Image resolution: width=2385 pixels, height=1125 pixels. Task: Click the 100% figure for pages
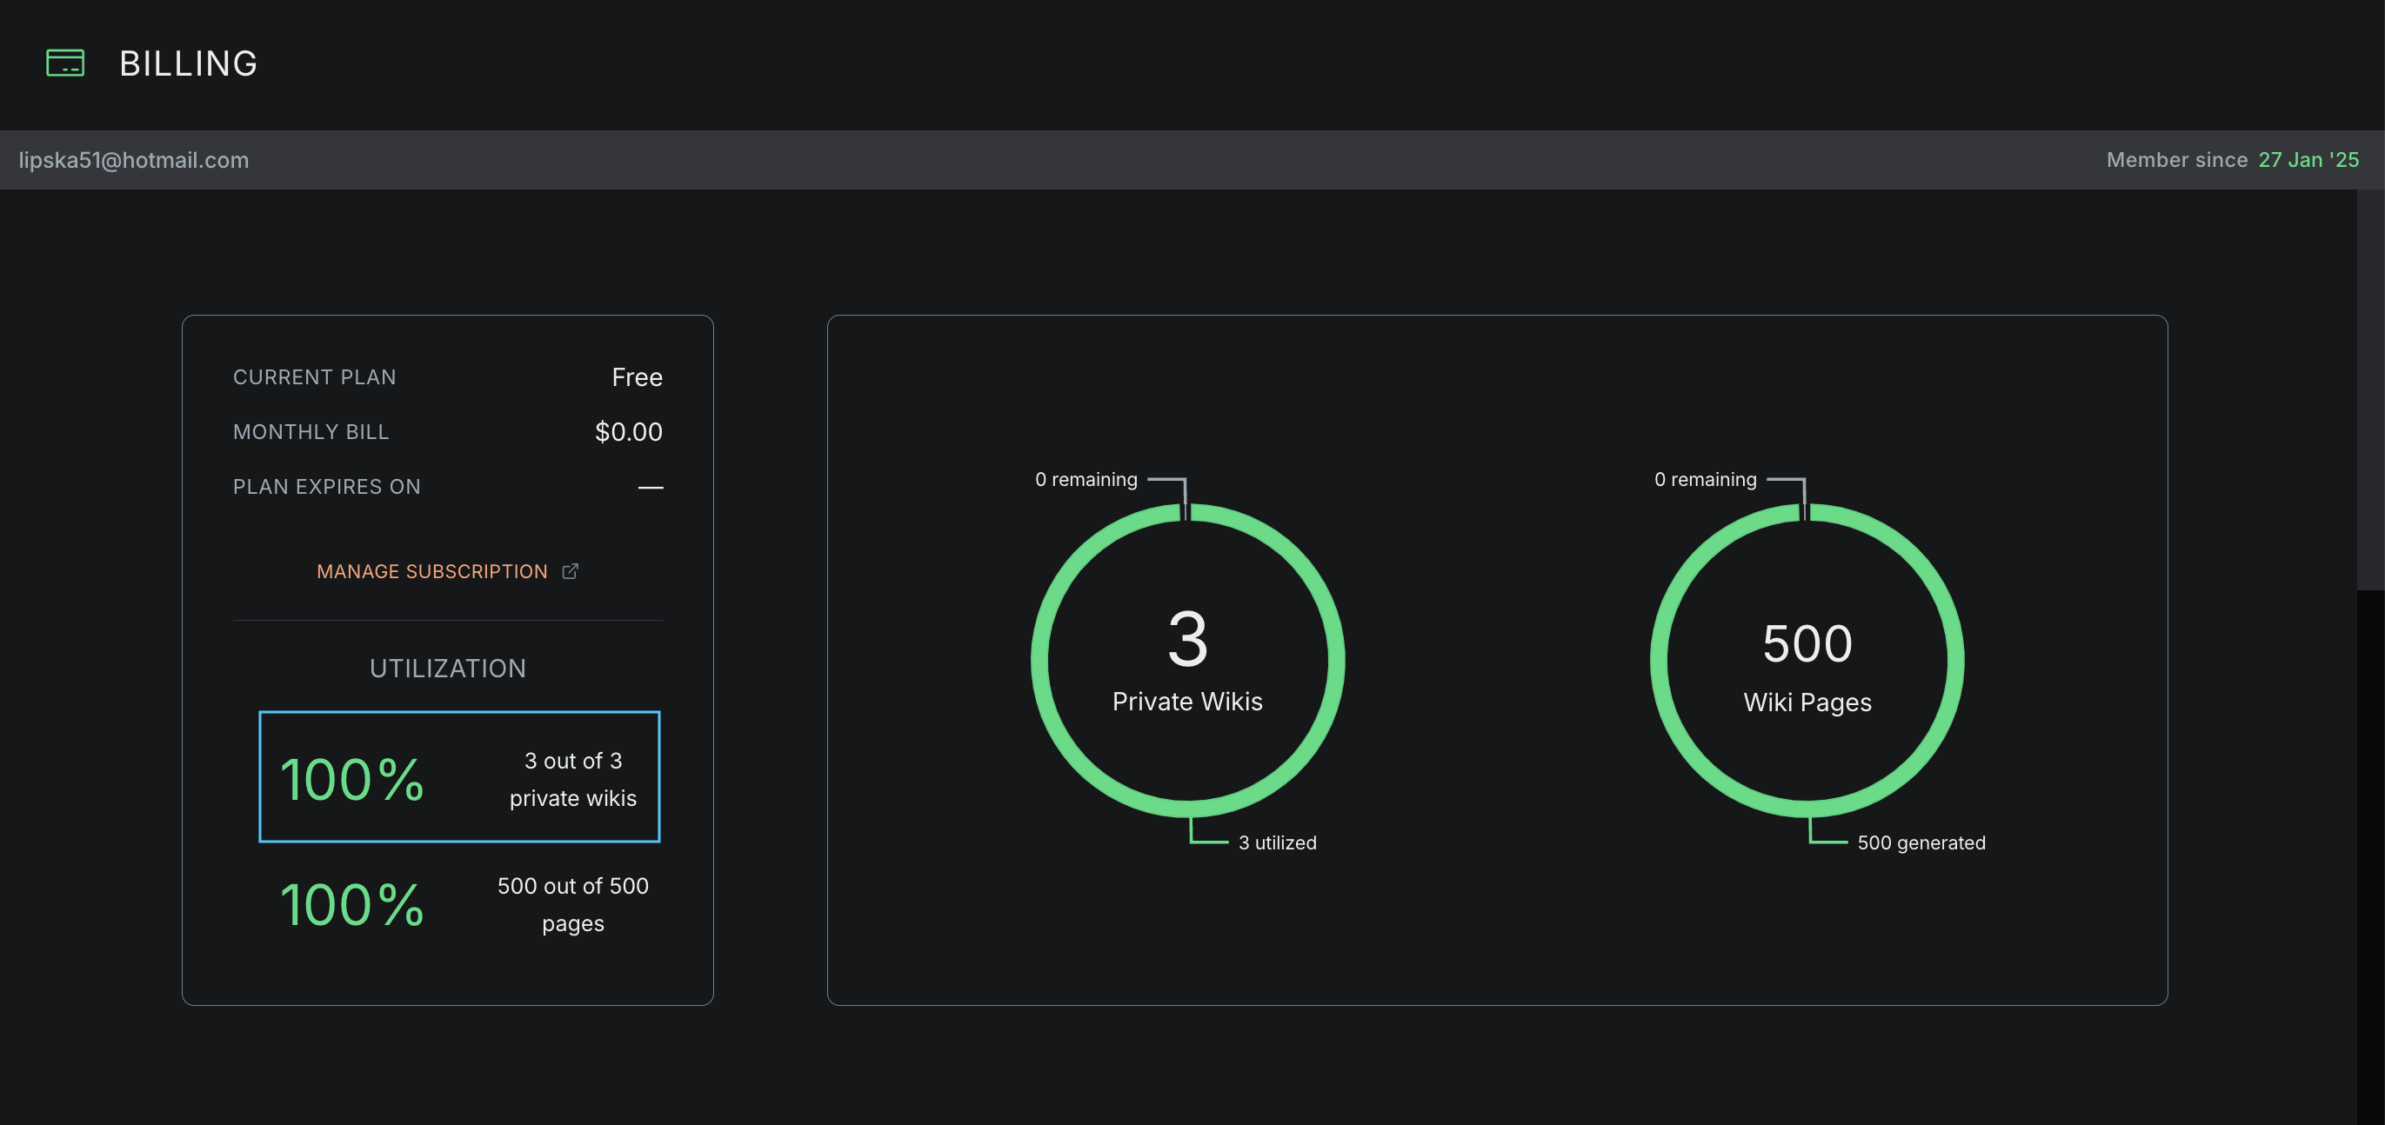coord(351,905)
